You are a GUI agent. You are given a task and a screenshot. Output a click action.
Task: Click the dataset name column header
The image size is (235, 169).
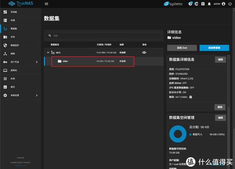[x=55, y=45]
